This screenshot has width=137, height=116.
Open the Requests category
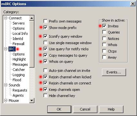(20, 90)
